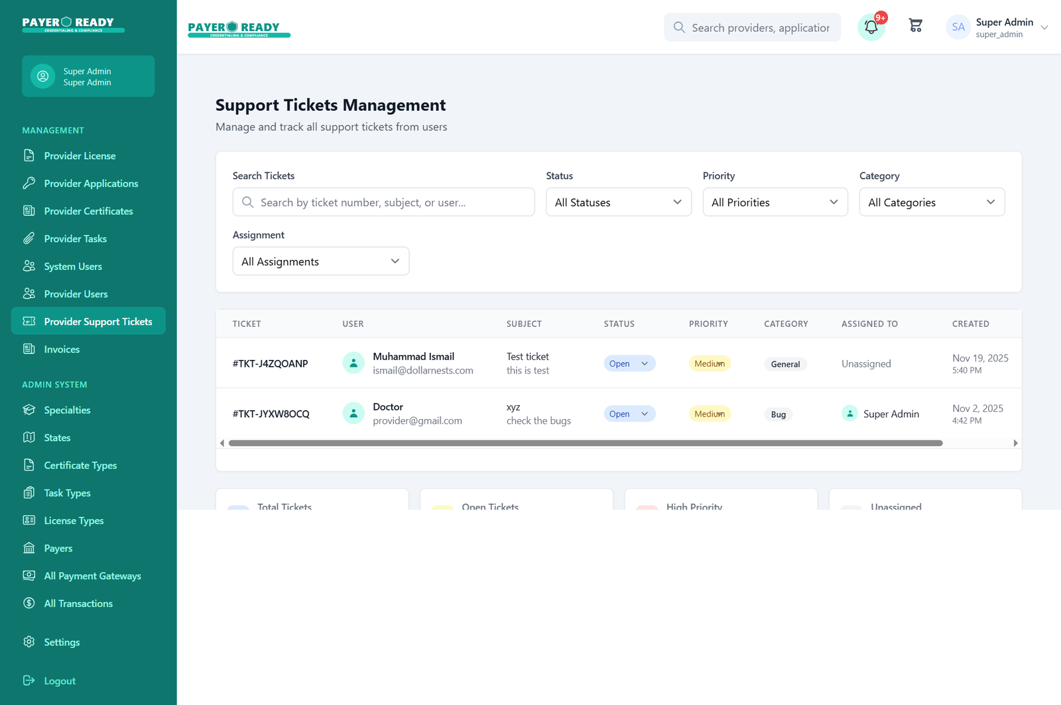Click the Settings gear icon in sidebar
Viewport: 1061px width, 705px height.
tap(29, 642)
